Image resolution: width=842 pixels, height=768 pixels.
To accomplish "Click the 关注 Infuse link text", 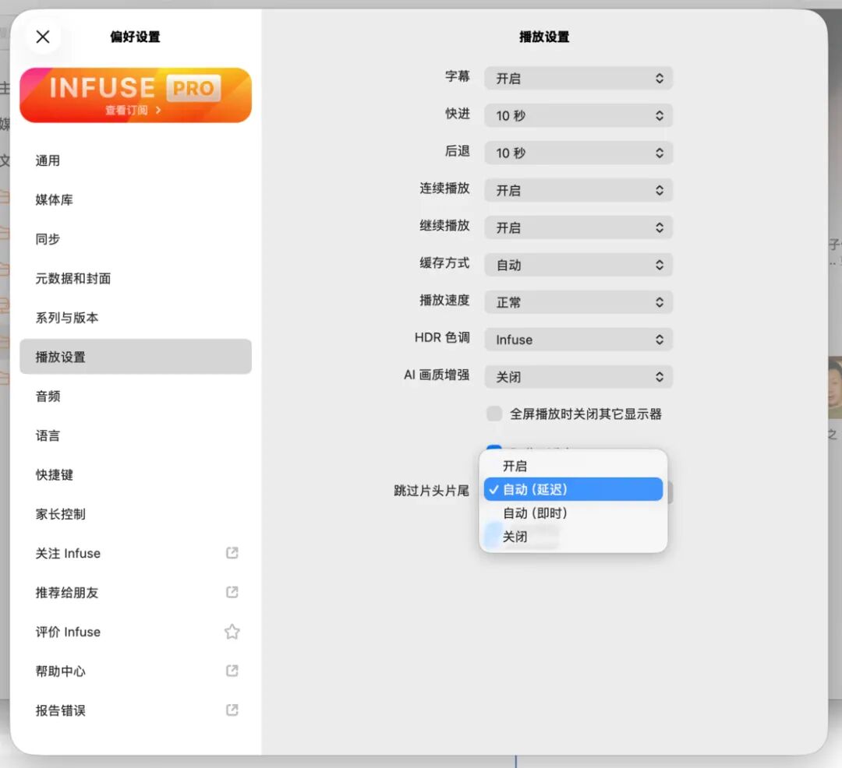I will point(68,553).
